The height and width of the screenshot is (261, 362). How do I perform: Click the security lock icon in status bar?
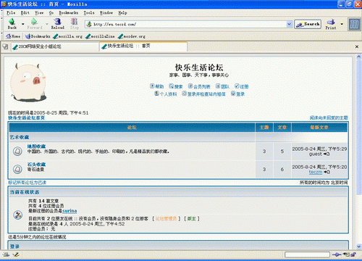(353, 254)
